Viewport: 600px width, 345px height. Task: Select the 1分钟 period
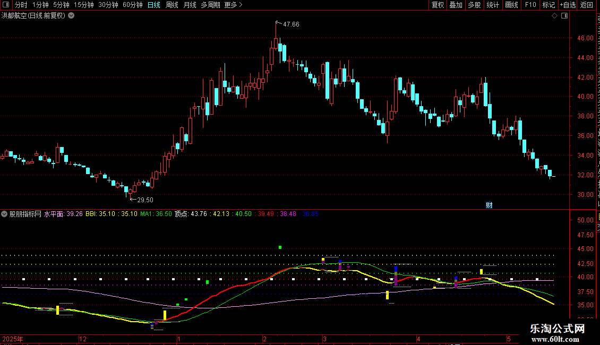pyautogui.click(x=40, y=5)
